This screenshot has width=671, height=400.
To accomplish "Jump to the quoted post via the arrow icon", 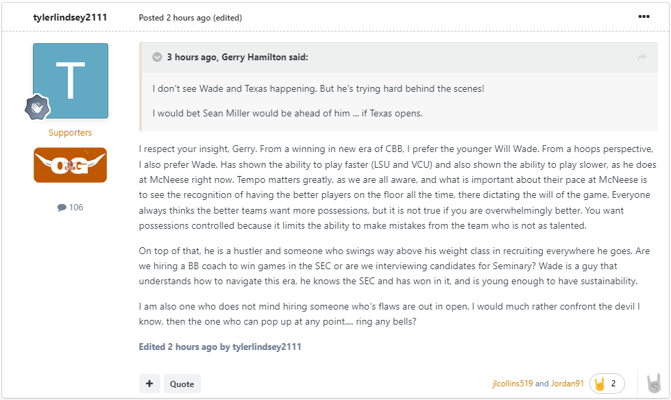I will 642,58.
